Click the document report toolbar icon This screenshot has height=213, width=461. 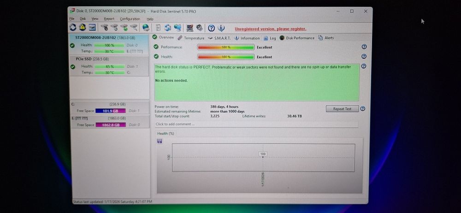158,28
